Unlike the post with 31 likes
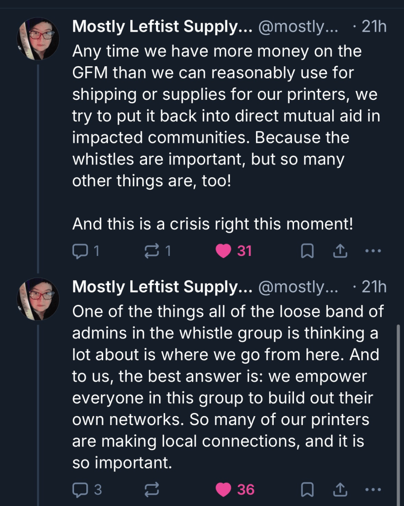 tap(224, 251)
